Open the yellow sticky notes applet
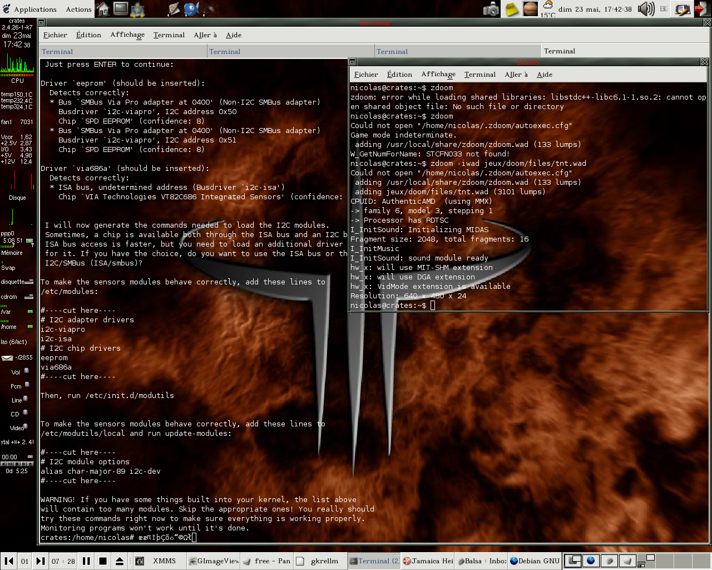712x570 pixels. [x=511, y=9]
